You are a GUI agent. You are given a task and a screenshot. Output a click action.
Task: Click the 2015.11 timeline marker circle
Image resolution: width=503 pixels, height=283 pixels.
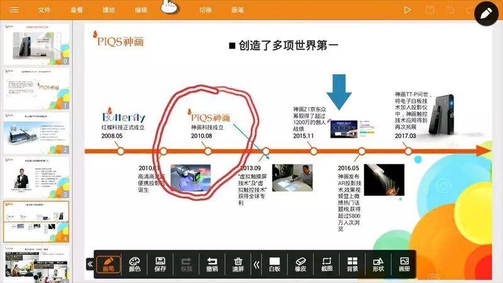tap(314, 151)
